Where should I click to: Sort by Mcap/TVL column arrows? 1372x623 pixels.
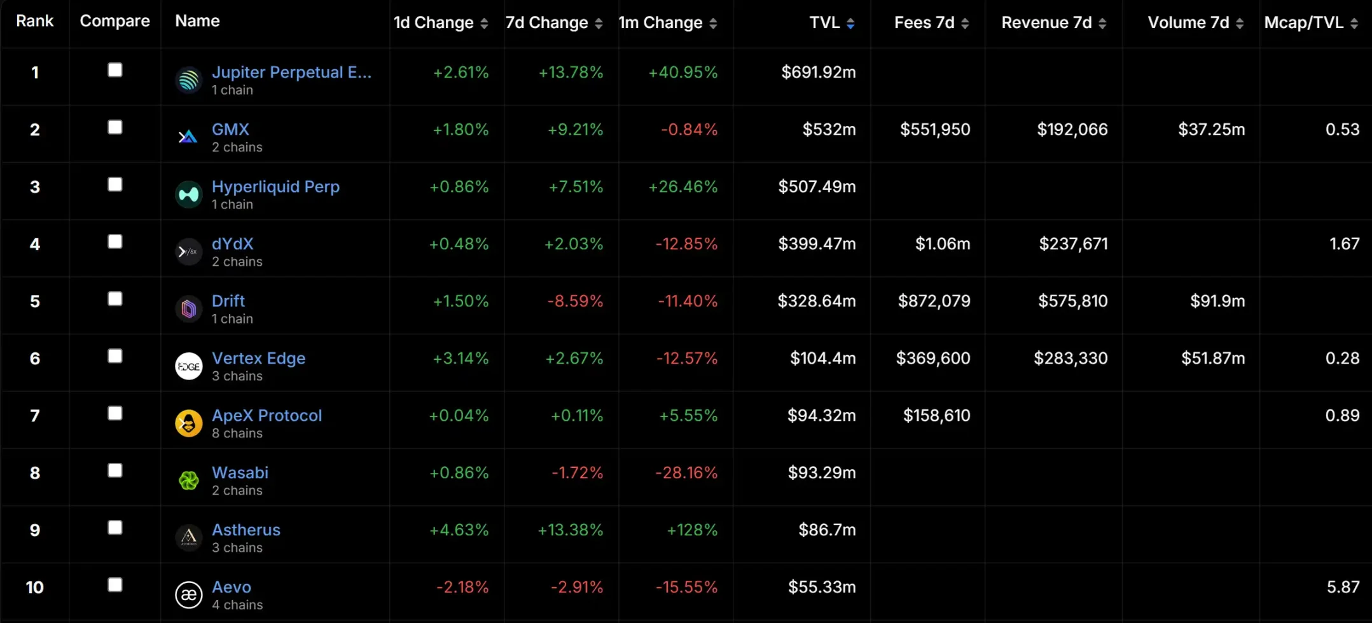1354,24
